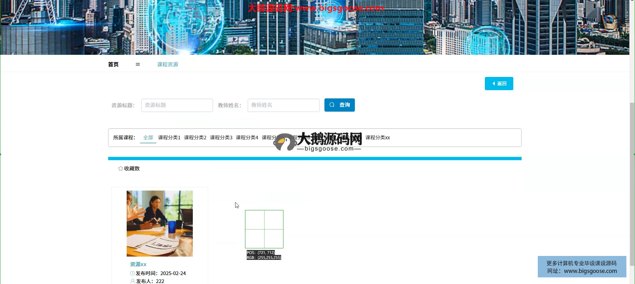Click the hamburger menu icon beside 首页
This screenshot has width=635, height=284.
click(x=138, y=64)
